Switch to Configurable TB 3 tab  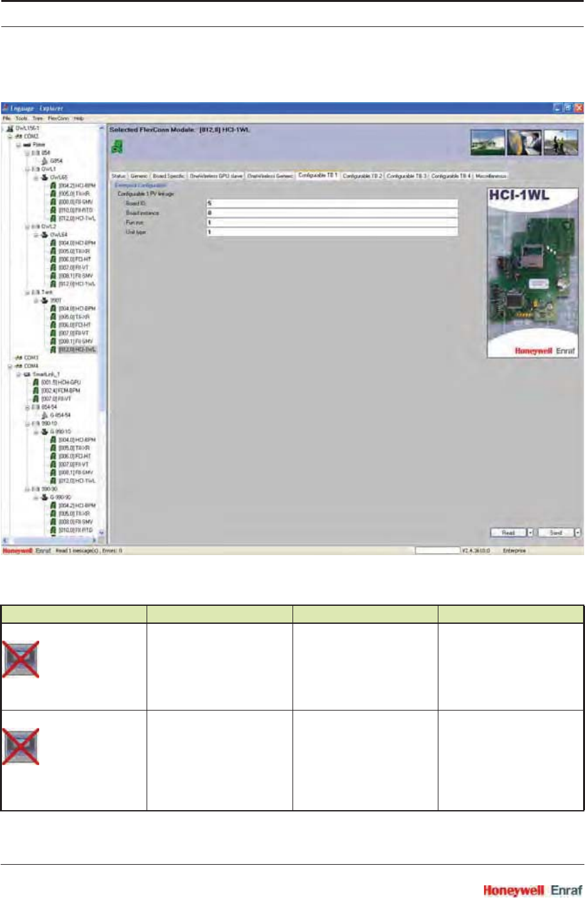pos(406,176)
